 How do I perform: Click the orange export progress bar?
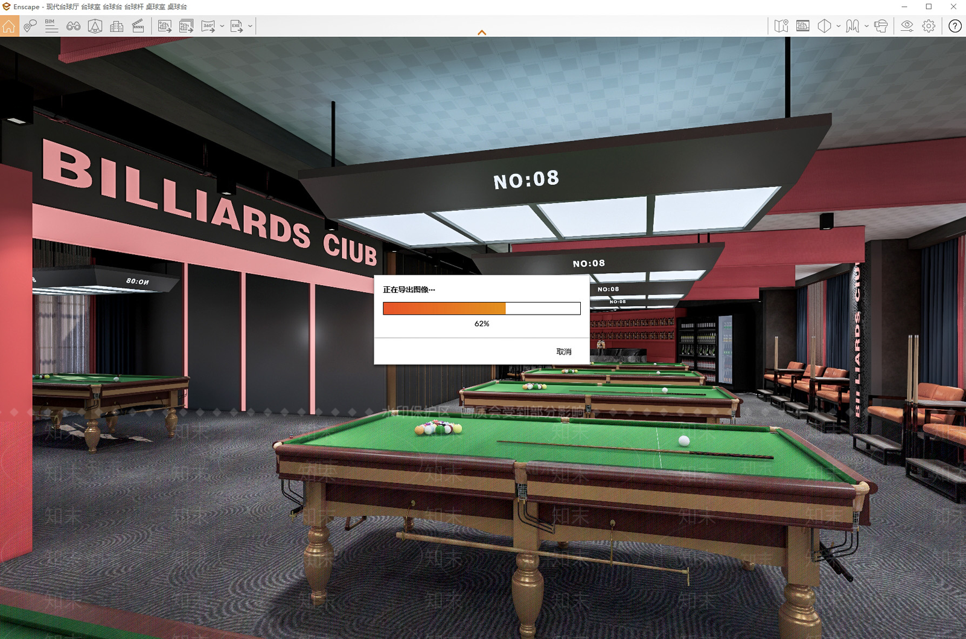(x=482, y=309)
